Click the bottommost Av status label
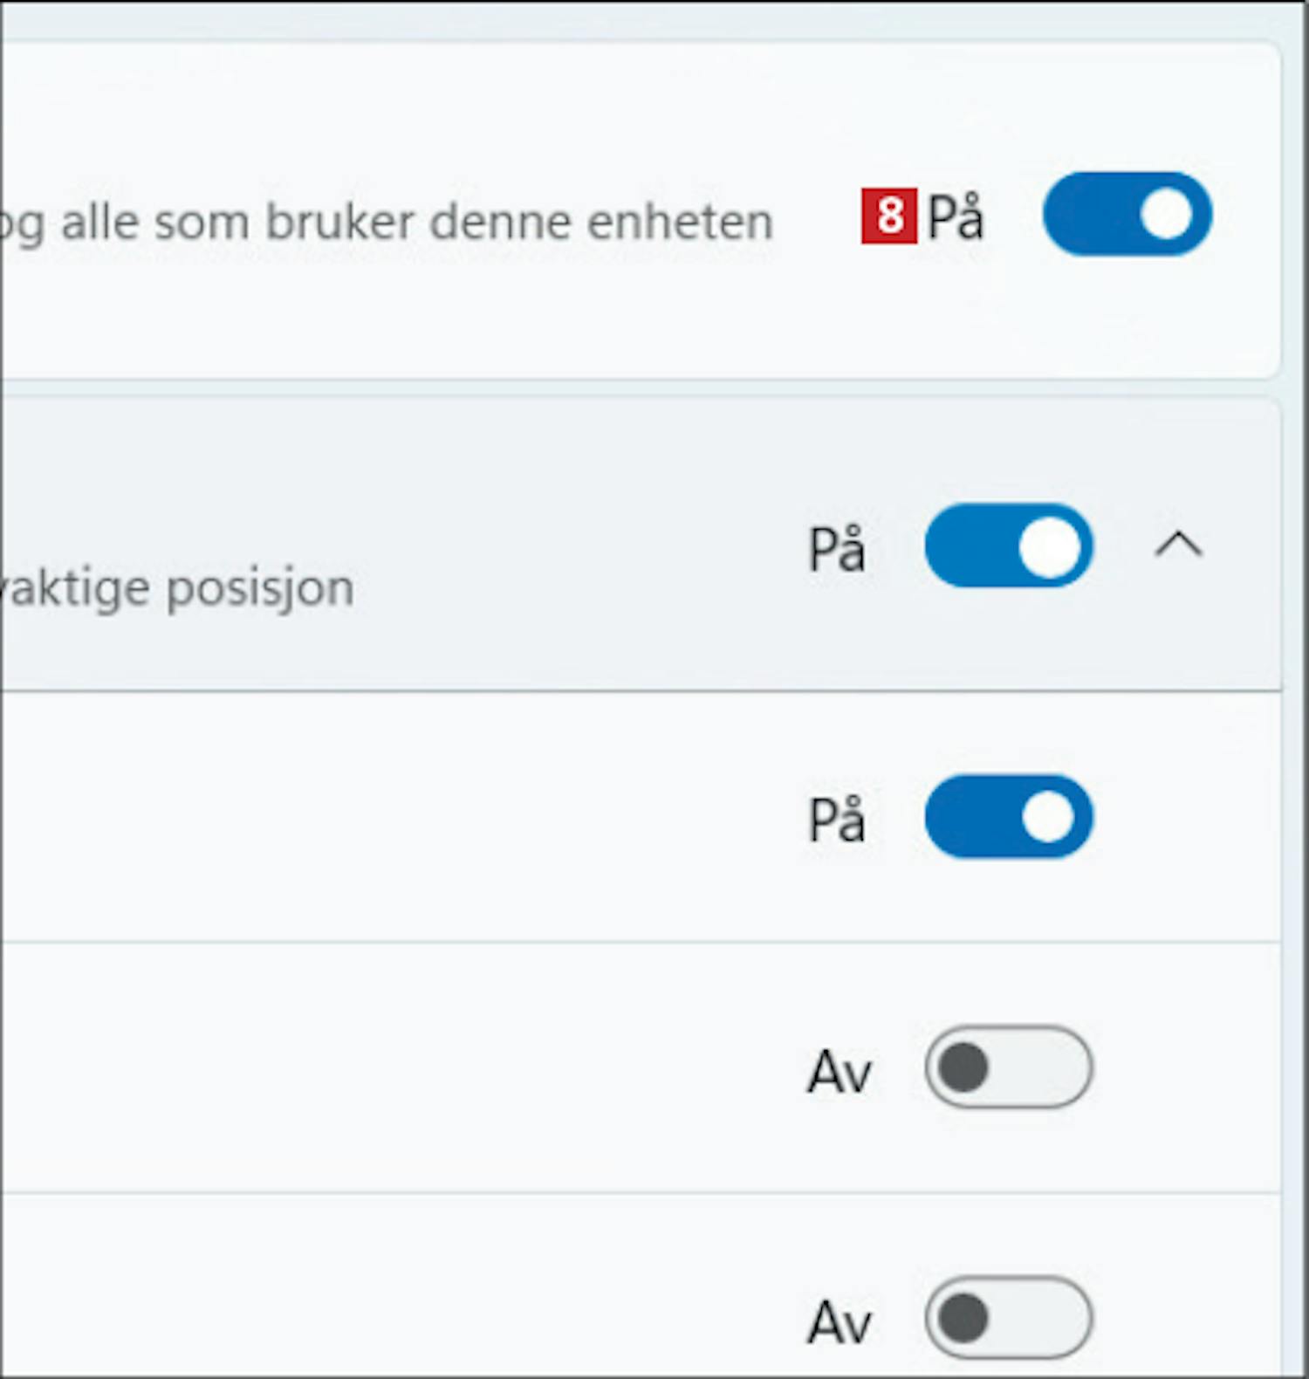 [839, 1321]
